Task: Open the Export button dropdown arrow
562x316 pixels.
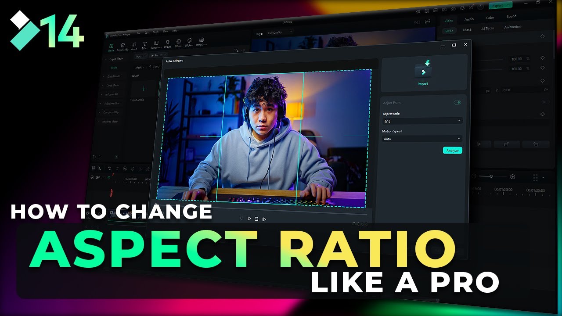Action: (509, 5)
